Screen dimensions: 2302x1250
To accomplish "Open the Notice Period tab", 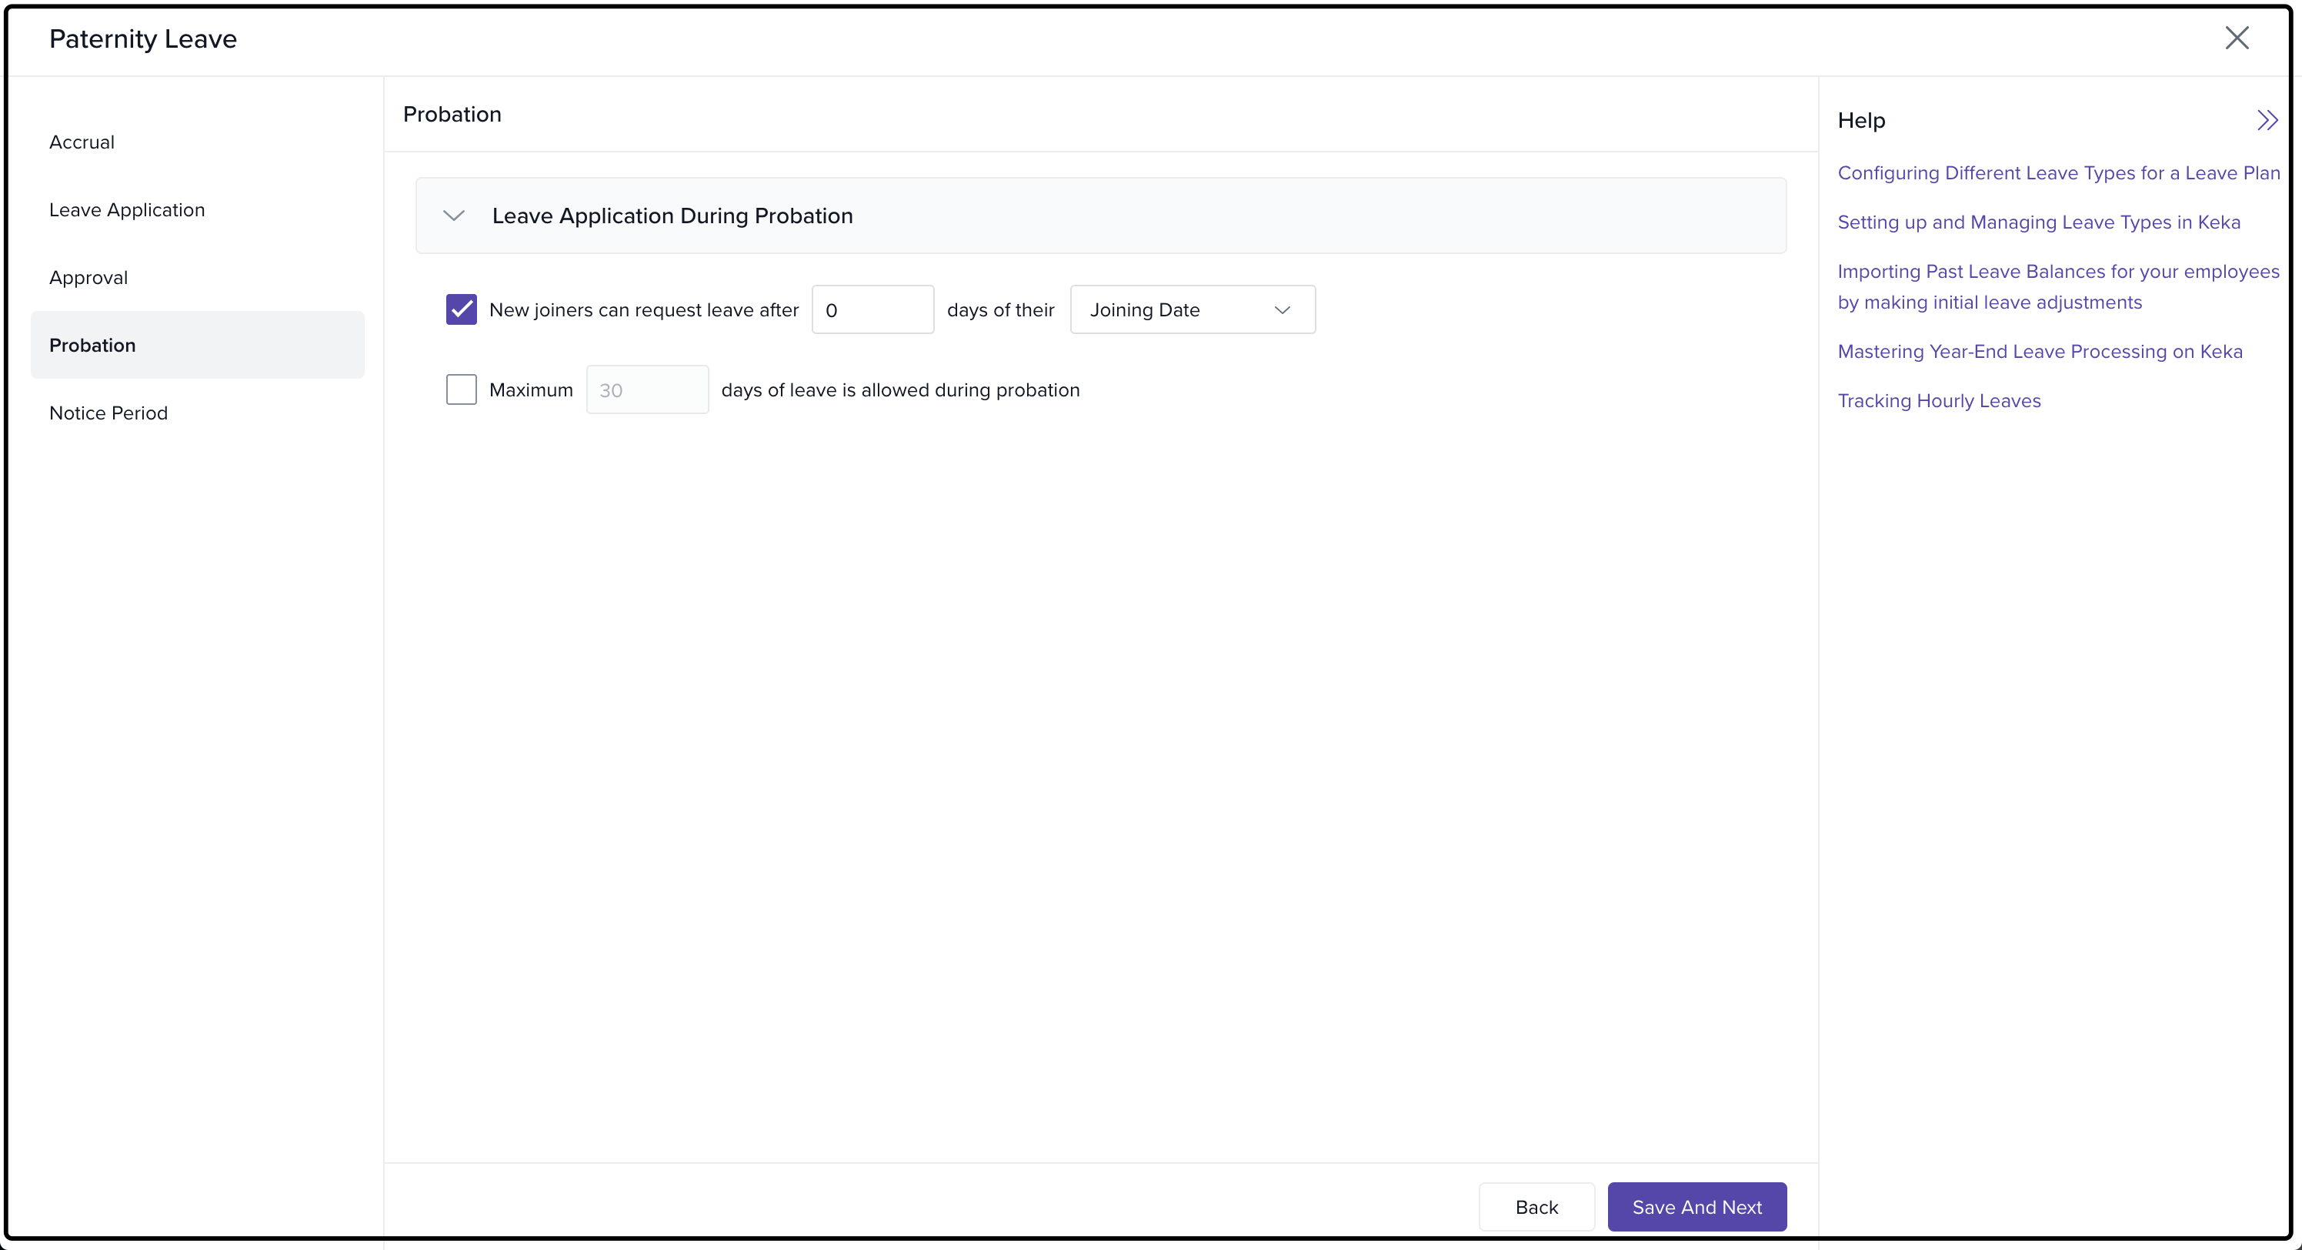I will [108, 413].
